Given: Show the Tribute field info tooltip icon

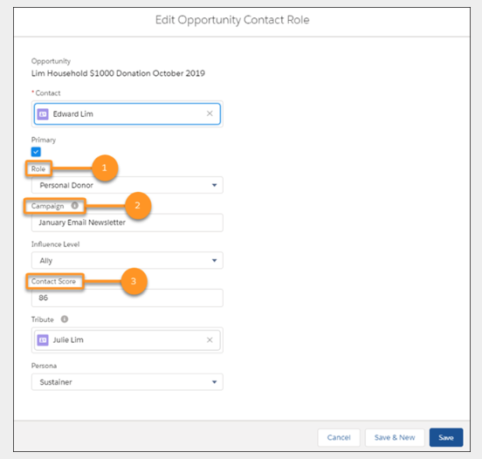Looking at the screenshot, I should click(65, 319).
